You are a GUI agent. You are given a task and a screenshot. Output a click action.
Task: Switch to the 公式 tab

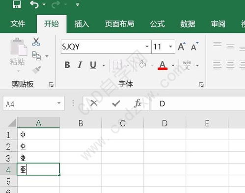tap(158, 24)
